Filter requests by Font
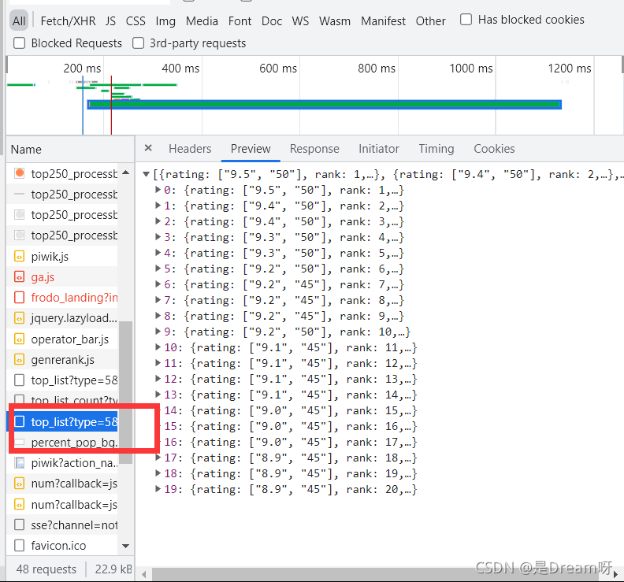The width and height of the screenshot is (624, 582). click(x=240, y=20)
